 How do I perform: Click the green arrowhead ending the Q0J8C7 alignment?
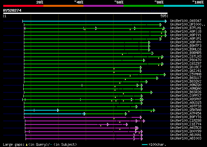[x=141, y=68]
